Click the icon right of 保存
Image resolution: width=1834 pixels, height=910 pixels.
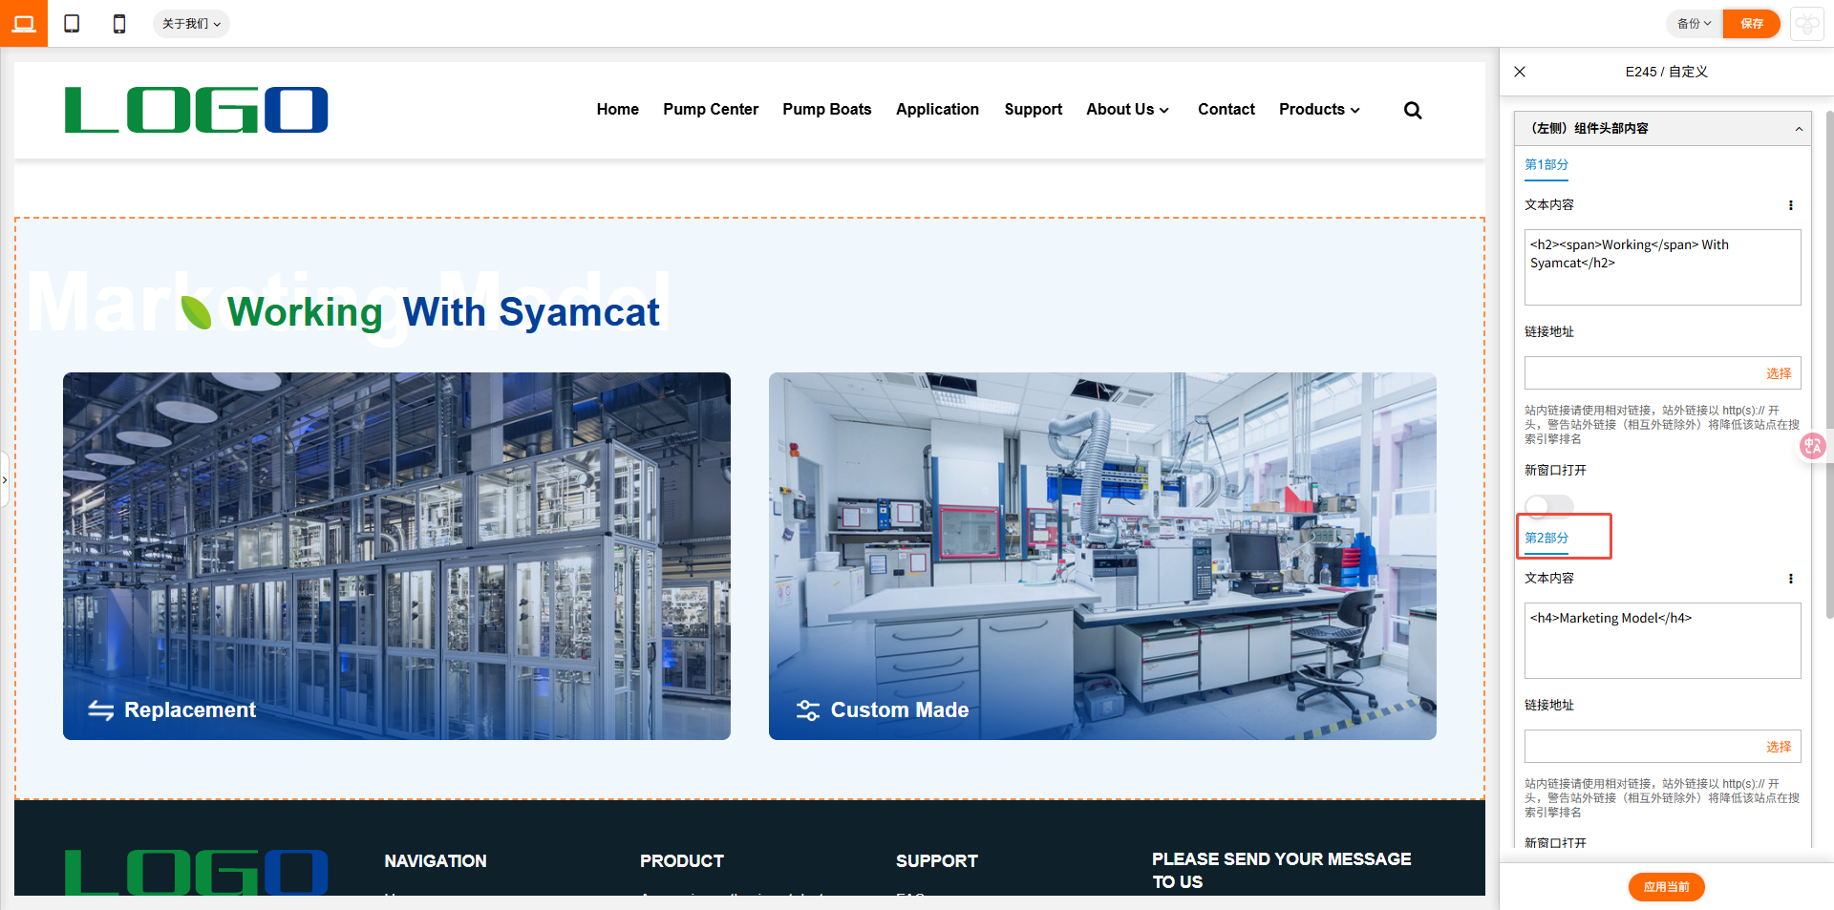click(1807, 24)
